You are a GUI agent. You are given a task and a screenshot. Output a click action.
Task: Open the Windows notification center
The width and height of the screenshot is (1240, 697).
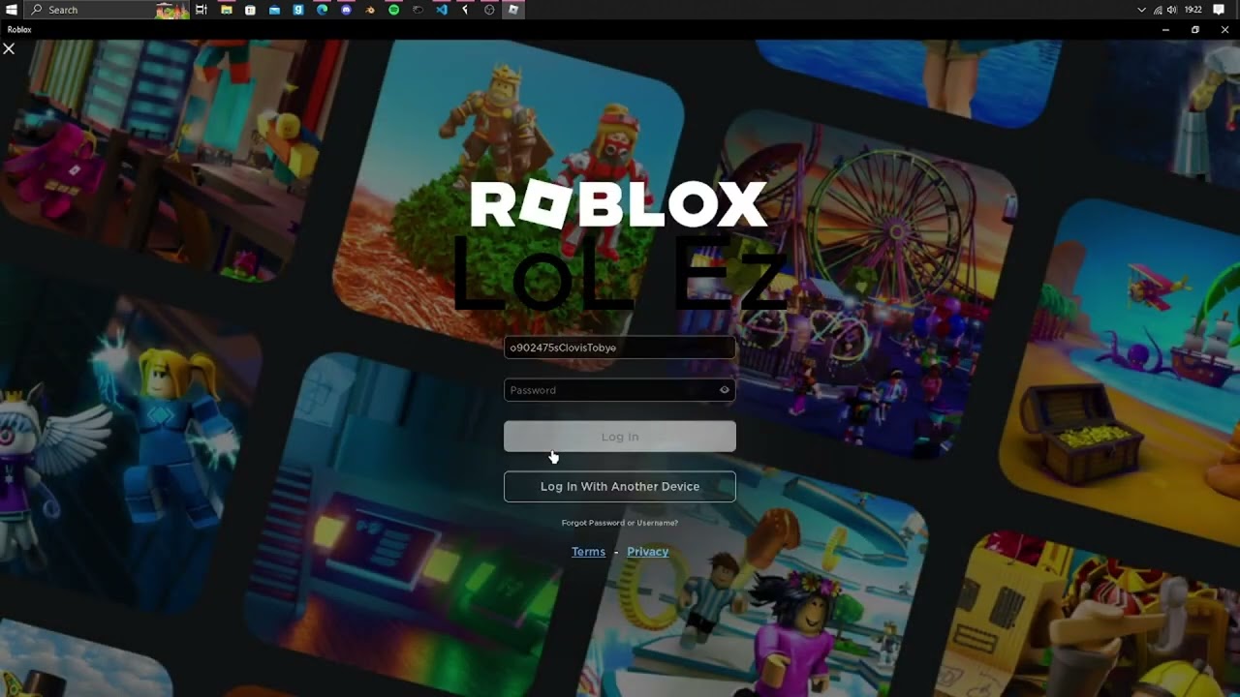[x=1219, y=10]
